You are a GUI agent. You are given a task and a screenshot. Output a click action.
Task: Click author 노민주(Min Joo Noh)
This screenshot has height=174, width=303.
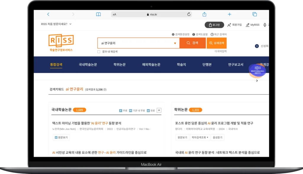64,129
